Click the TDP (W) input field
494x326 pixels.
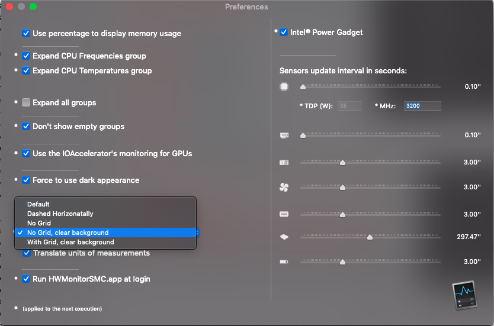[x=349, y=106]
